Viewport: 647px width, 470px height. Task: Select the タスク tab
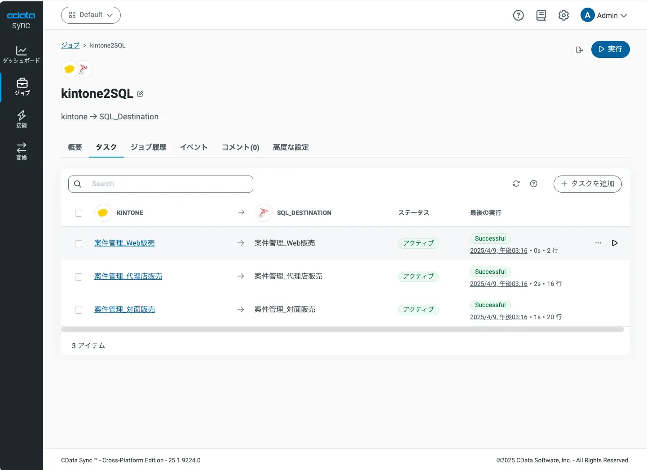106,147
